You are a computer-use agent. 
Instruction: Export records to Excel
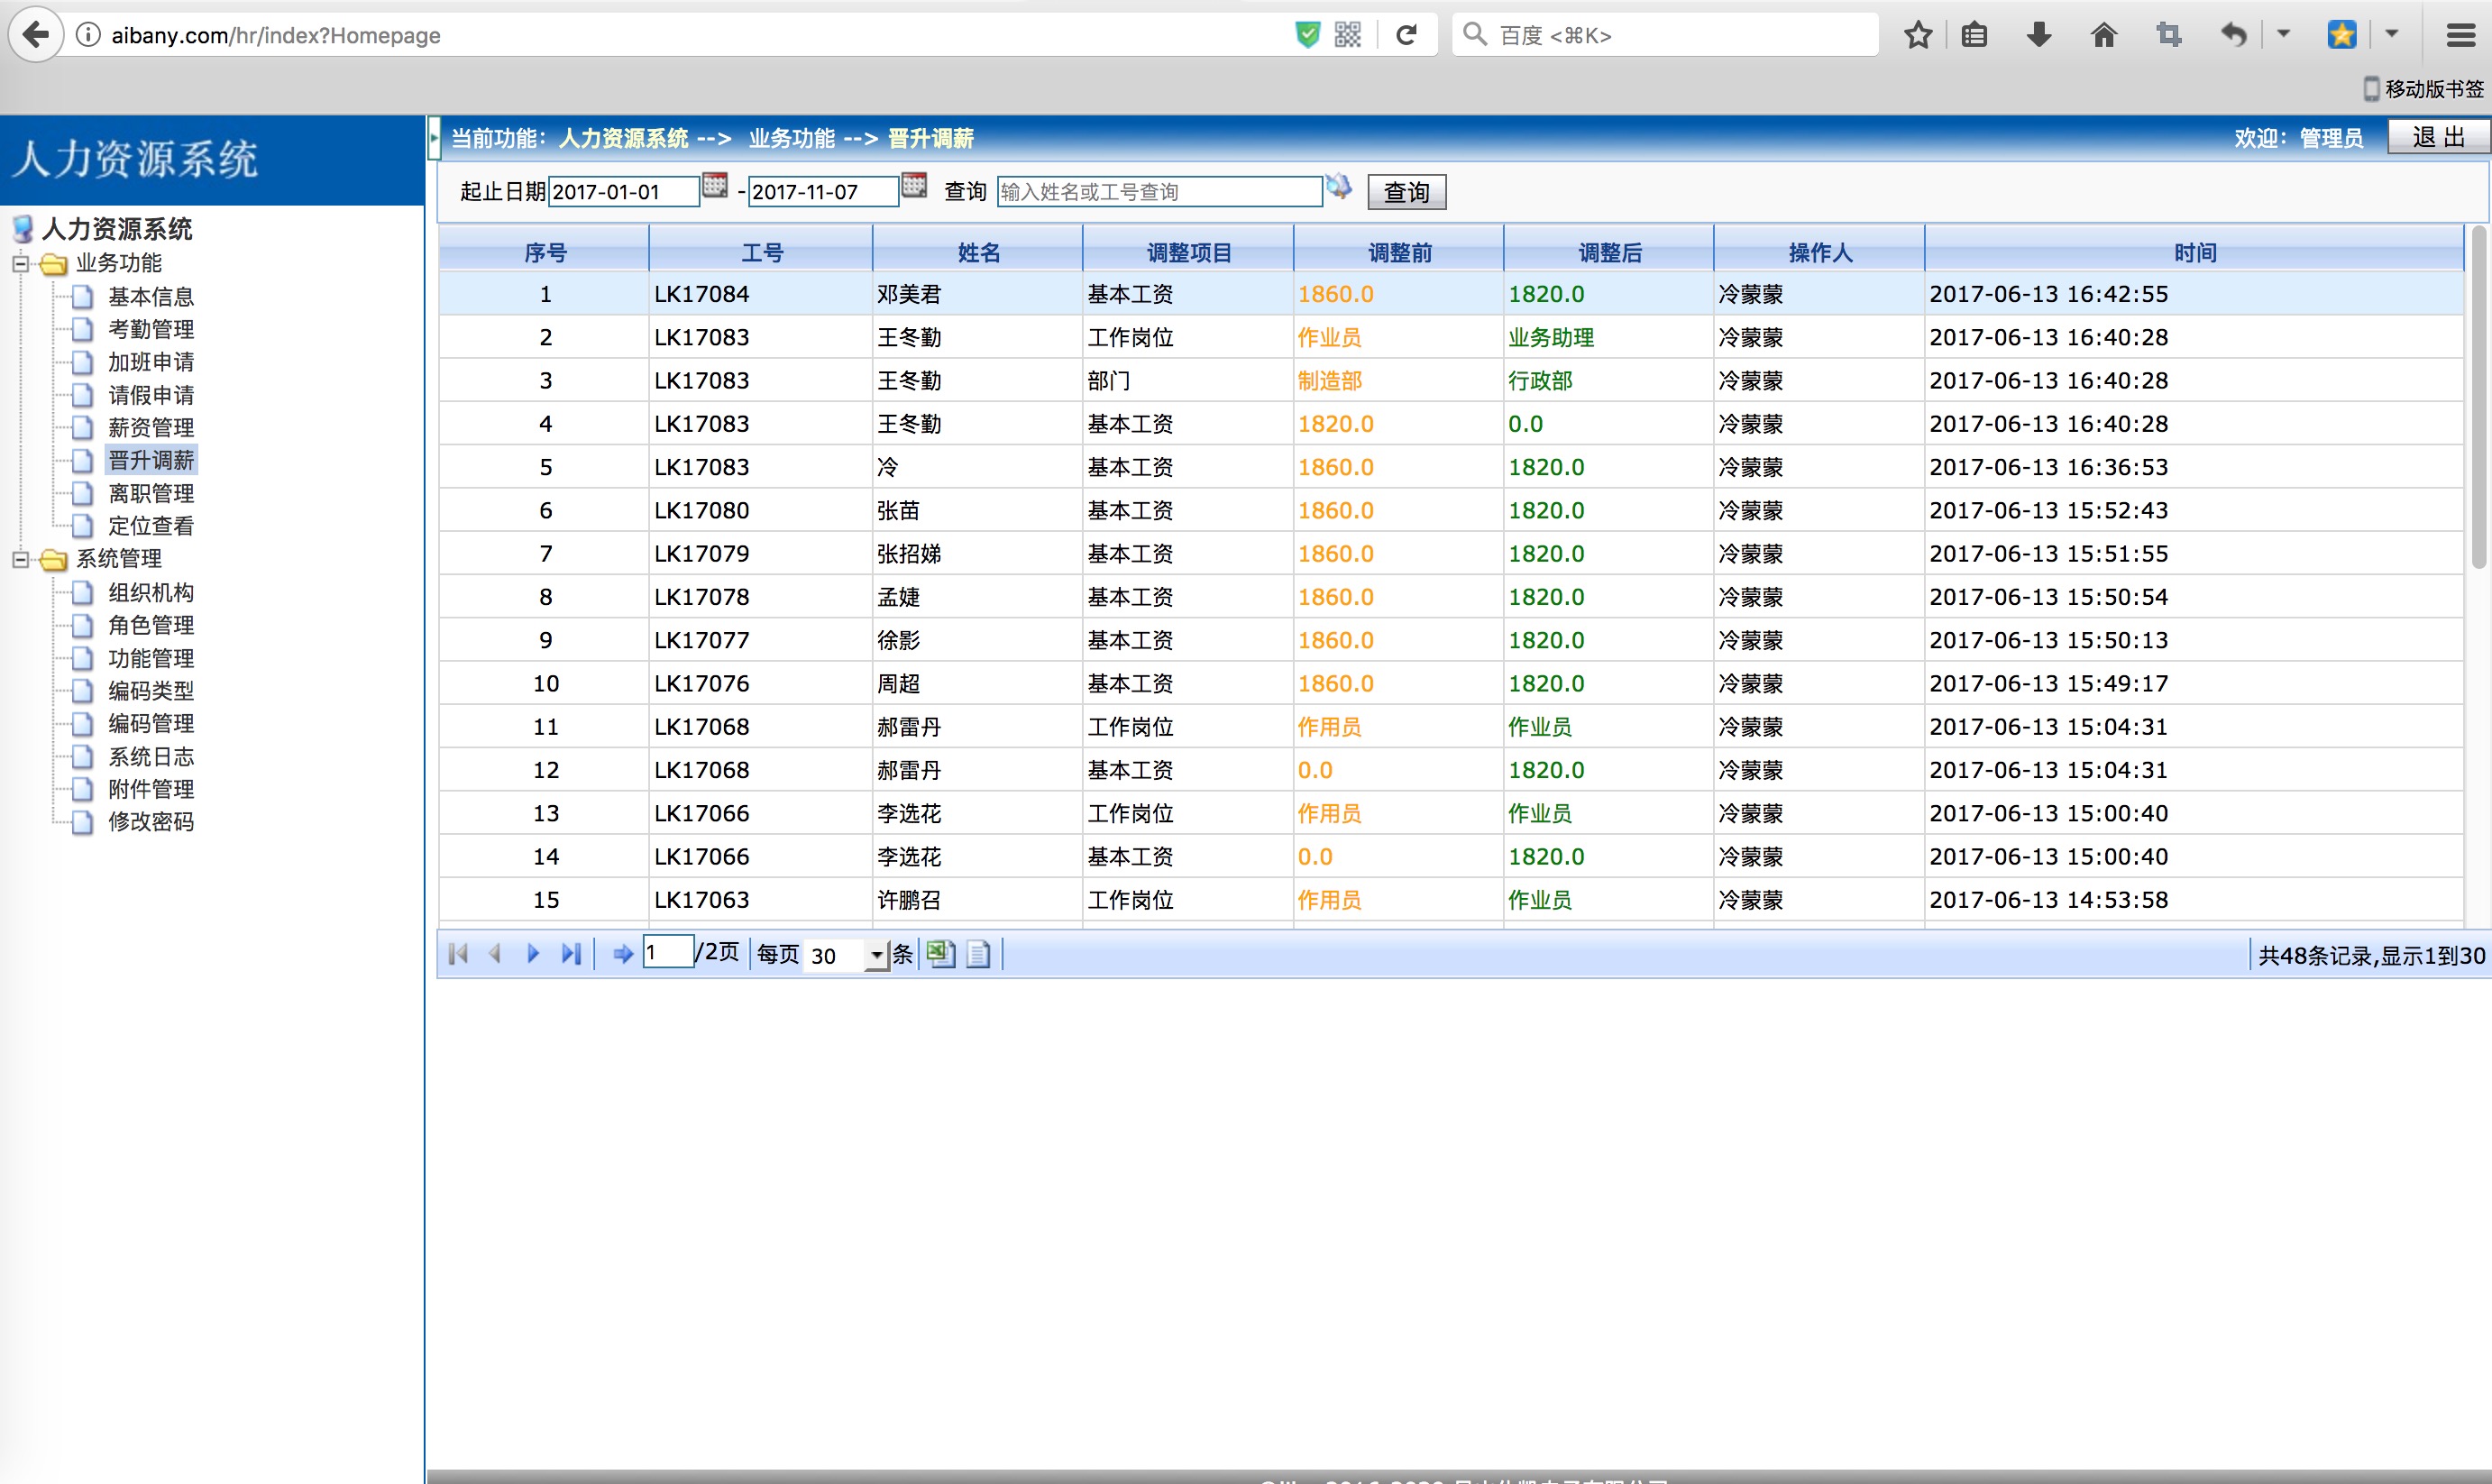click(940, 954)
